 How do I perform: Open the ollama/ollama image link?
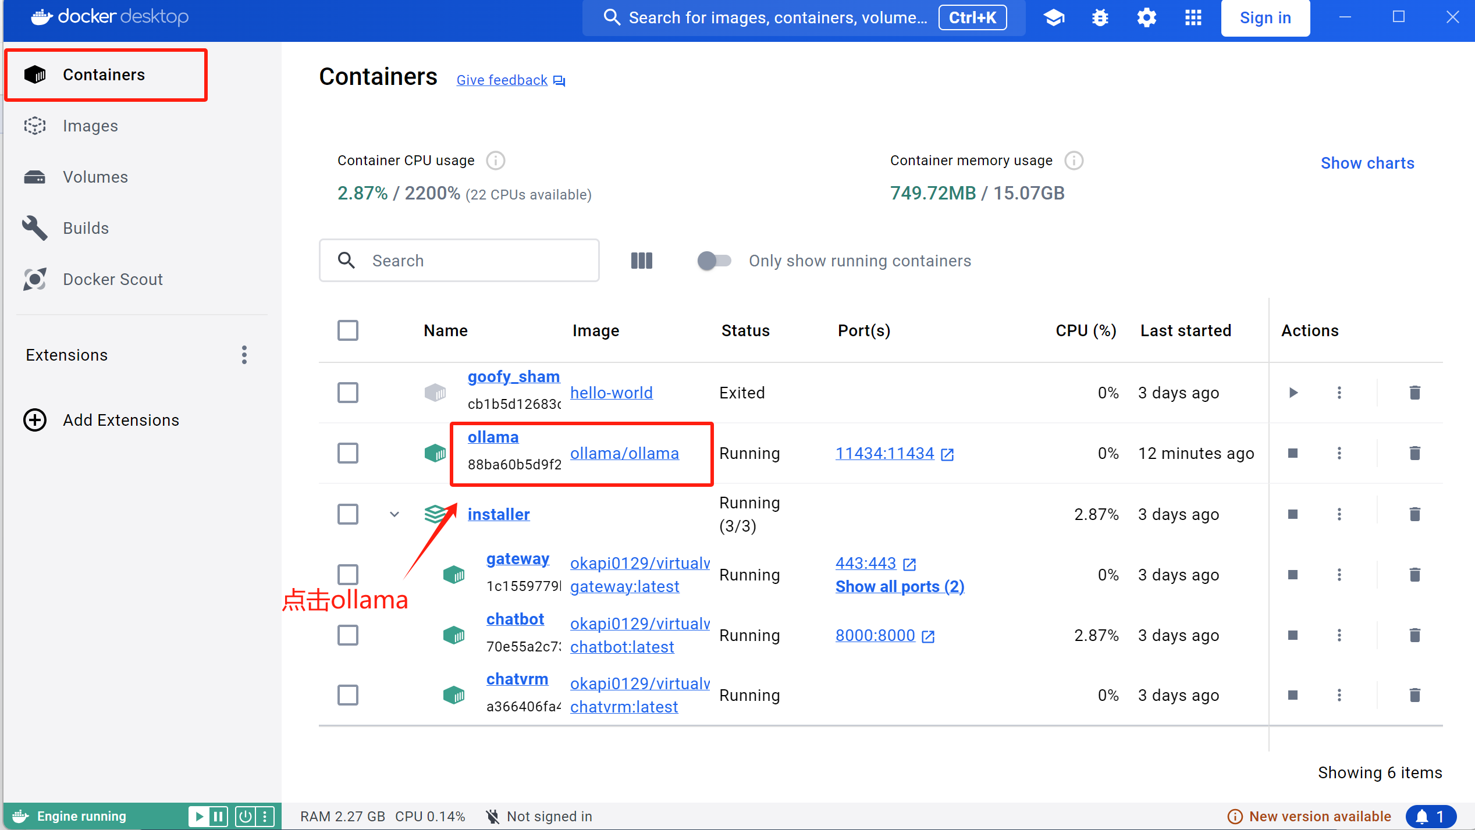pyautogui.click(x=624, y=453)
